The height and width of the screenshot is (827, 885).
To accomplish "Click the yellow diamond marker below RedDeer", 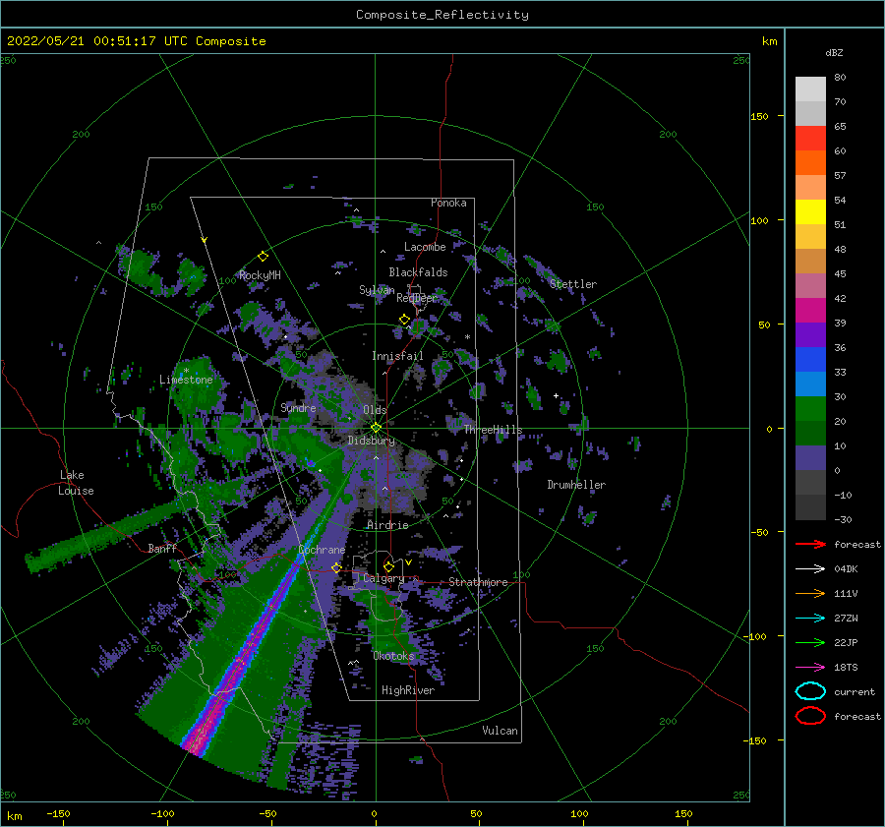I will click(404, 320).
